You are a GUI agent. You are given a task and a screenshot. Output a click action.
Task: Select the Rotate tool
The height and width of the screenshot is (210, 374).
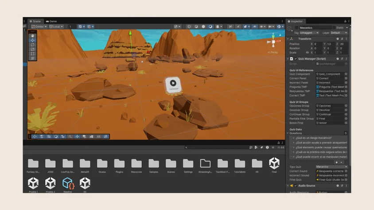[33, 45]
